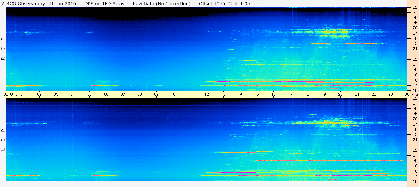The height and width of the screenshot is (187, 419).
Task: Click the 31 frequency label on LCP scale
Action: (415, 103)
